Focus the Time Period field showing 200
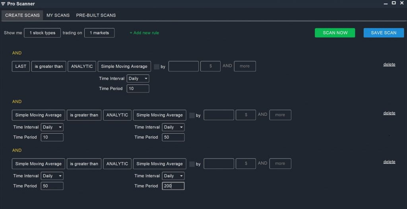This screenshot has width=407, height=209. [x=173, y=186]
